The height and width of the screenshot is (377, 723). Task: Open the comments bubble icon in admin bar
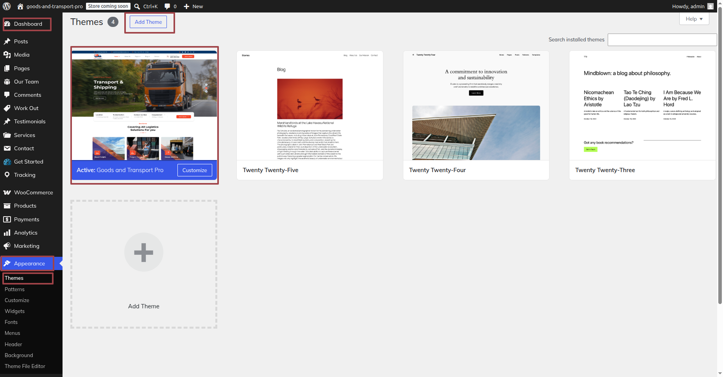point(167,6)
